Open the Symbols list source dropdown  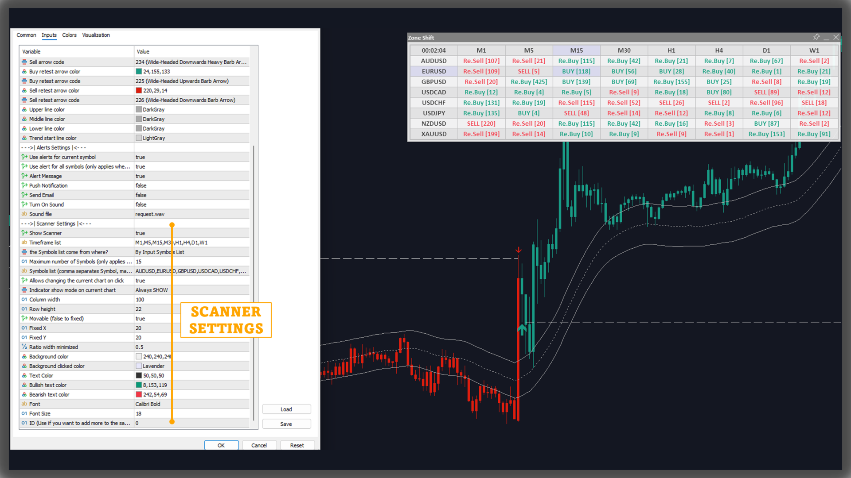tap(191, 252)
